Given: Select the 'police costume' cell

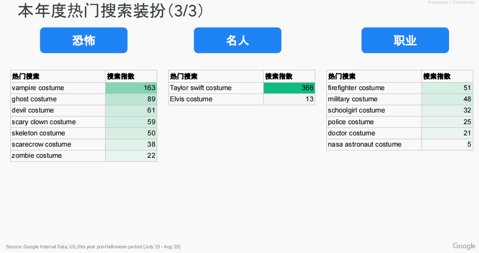Looking at the screenshot, I should (374, 122).
